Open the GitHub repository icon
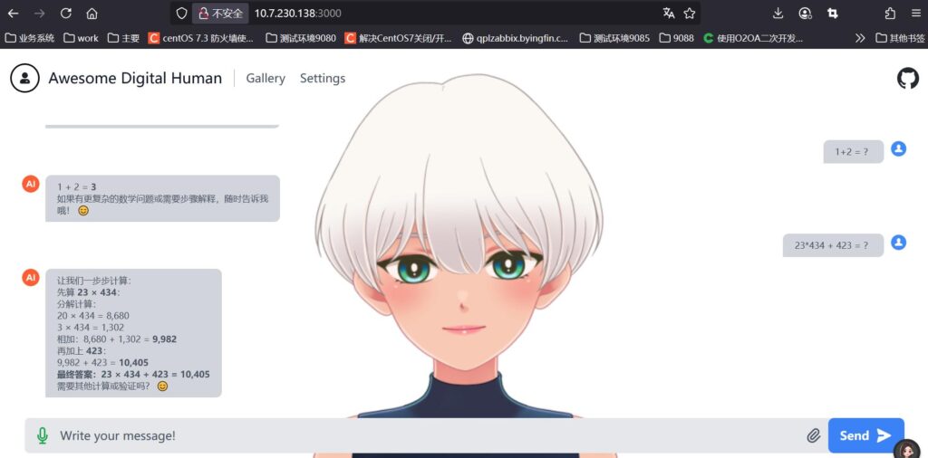This screenshot has width=928, height=458. [x=907, y=79]
